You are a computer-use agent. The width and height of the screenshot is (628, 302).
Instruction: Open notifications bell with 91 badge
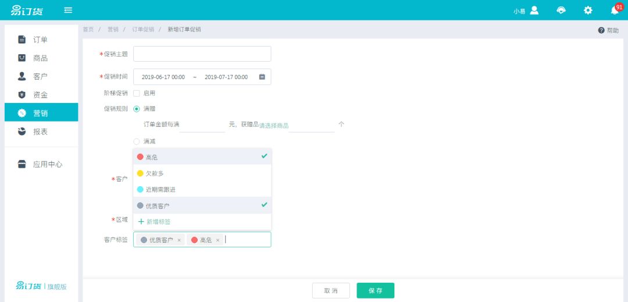click(615, 10)
